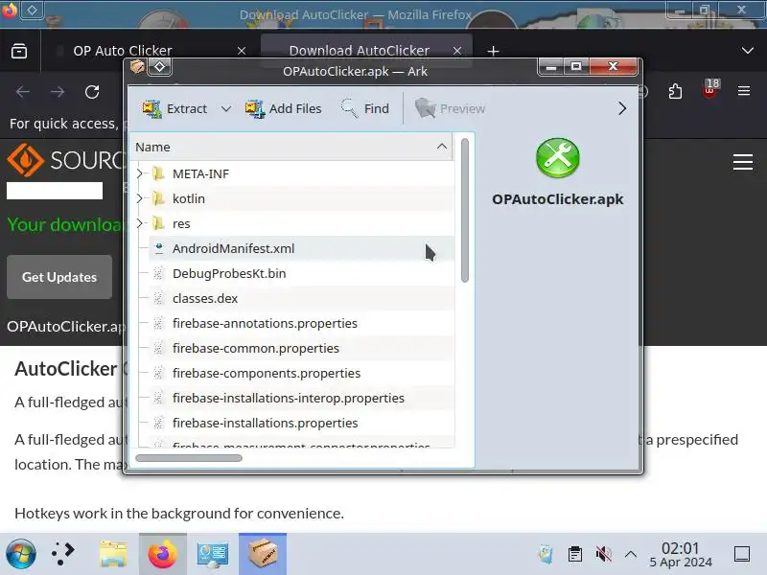Select DebugProbesKt.bin in the list
The height and width of the screenshot is (575, 767).
point(229,273)
